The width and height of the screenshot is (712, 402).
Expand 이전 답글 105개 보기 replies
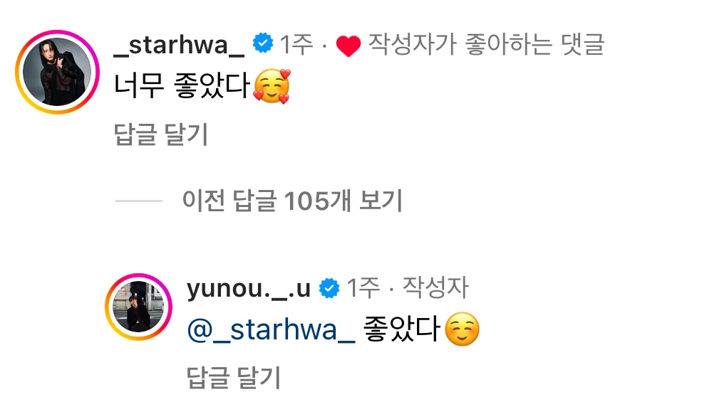(x=292, y=201)
